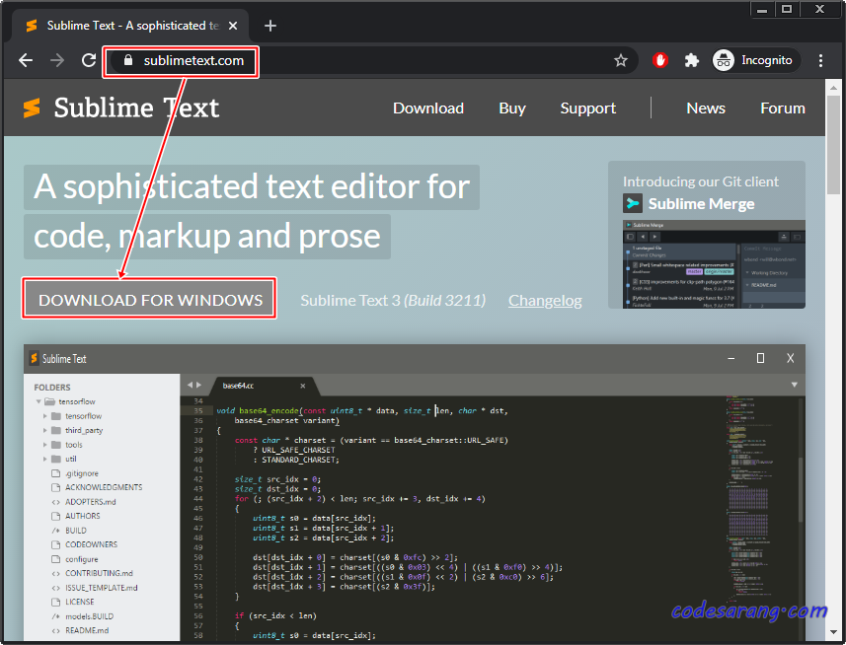Click the page vertical scrollbar thumb

(833, 147)
